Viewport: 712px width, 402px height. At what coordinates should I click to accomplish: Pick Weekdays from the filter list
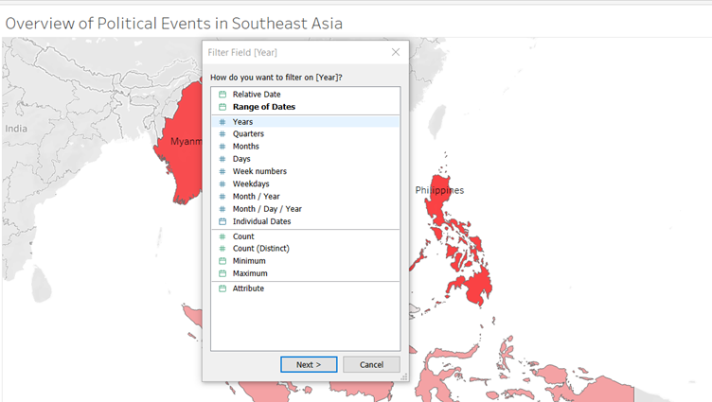[251, 184]
